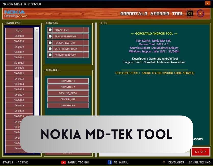Click the Facebook icon in the status bar

pyautogui.click(x=110, y=162)
